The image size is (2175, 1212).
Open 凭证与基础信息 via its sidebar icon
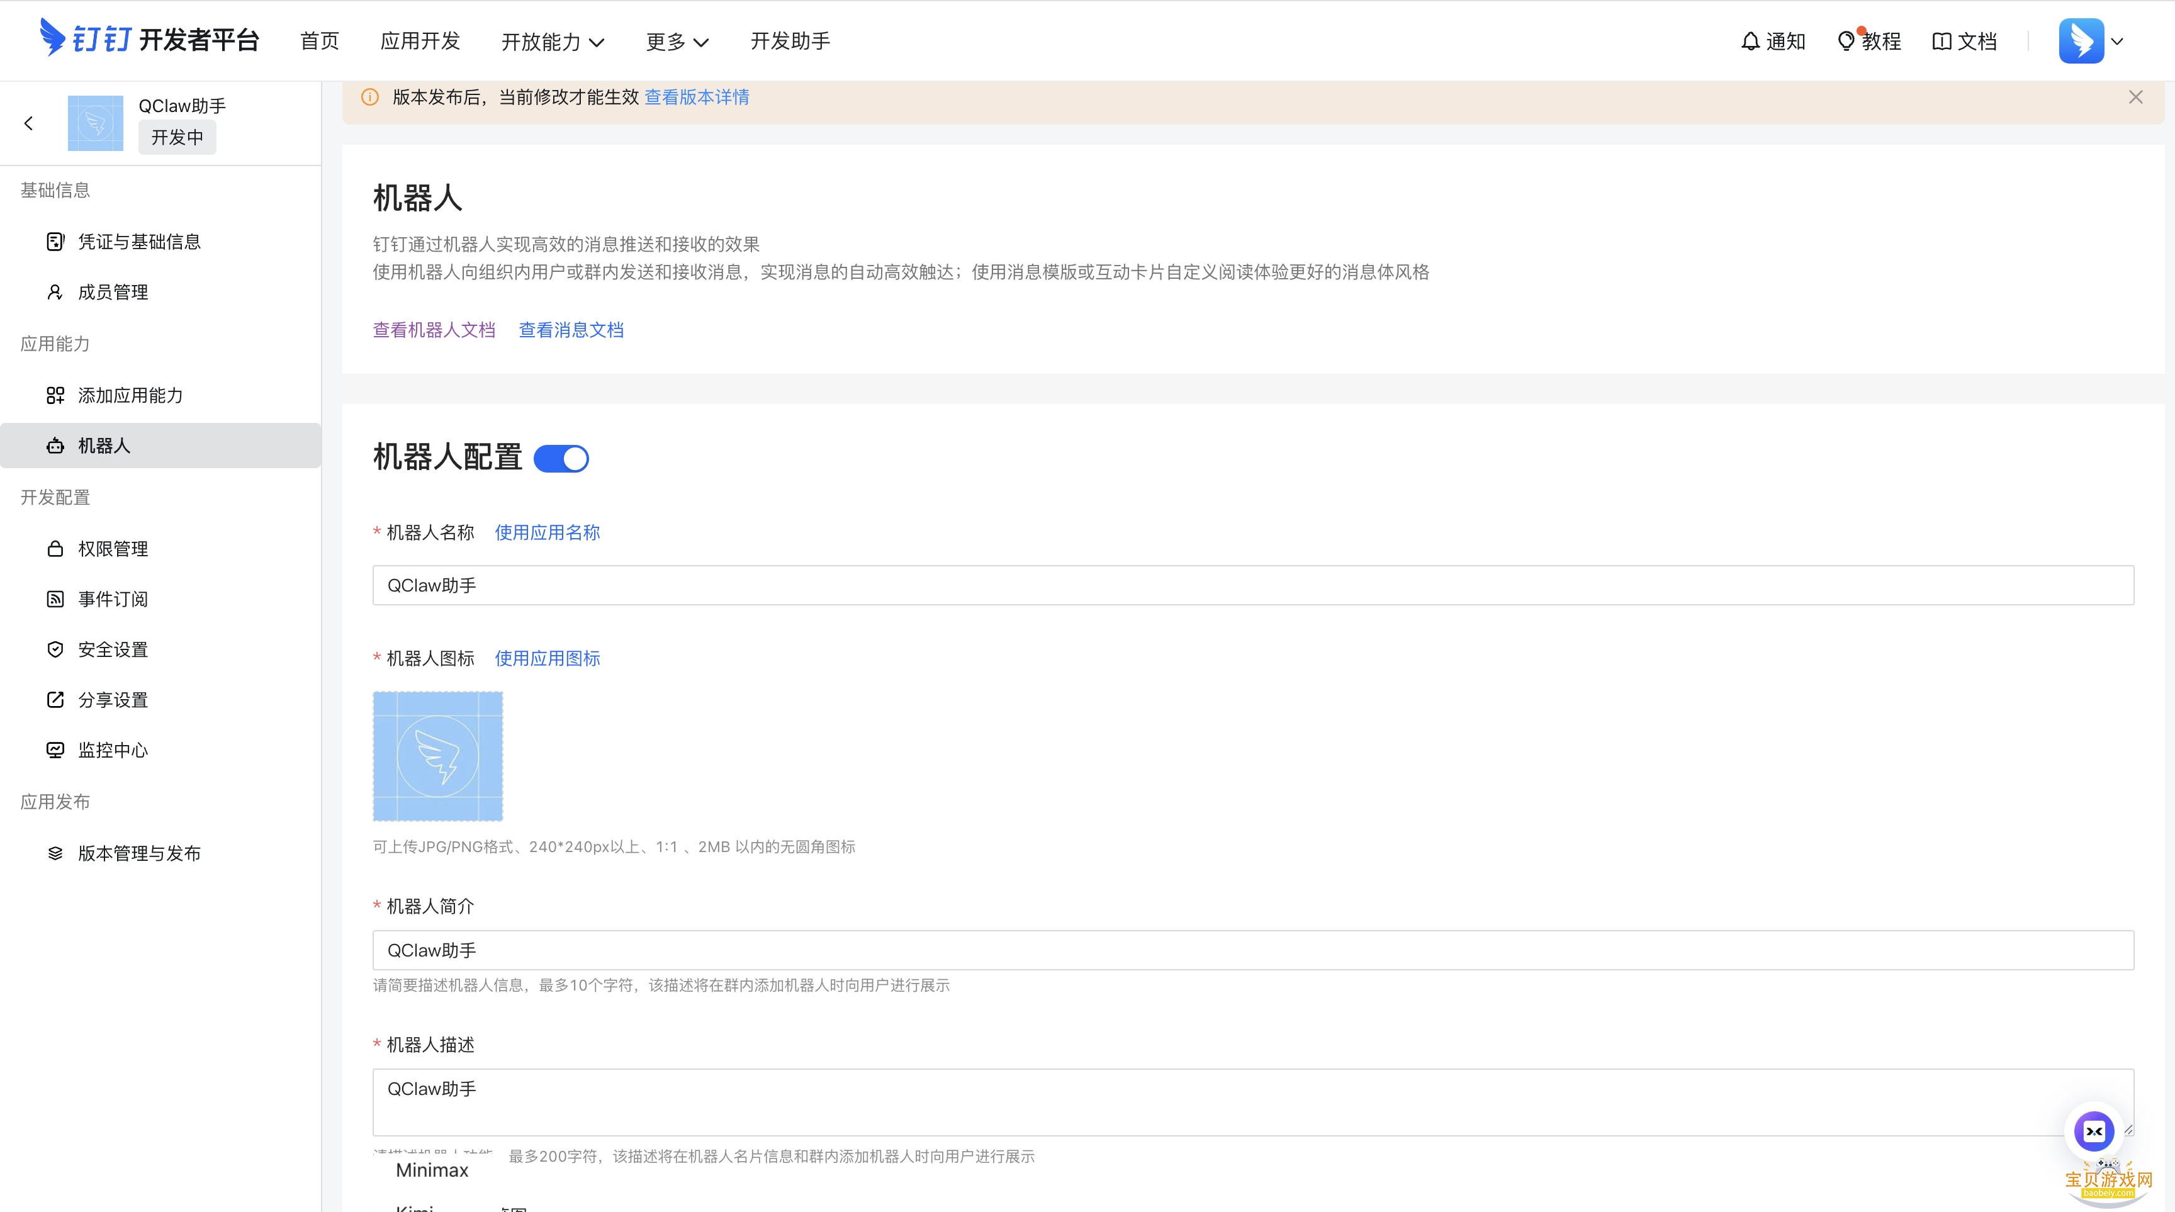(x=55, y=242)
